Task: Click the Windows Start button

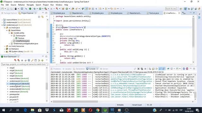Action: pos(3,110)
